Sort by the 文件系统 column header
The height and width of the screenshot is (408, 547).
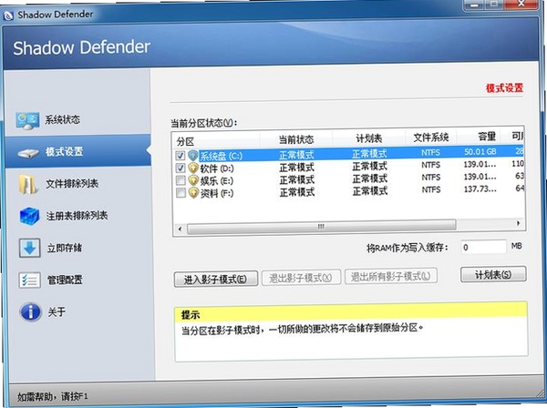coord(431,138)
